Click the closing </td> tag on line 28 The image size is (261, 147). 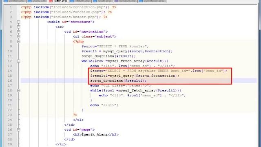coord(70,140)
